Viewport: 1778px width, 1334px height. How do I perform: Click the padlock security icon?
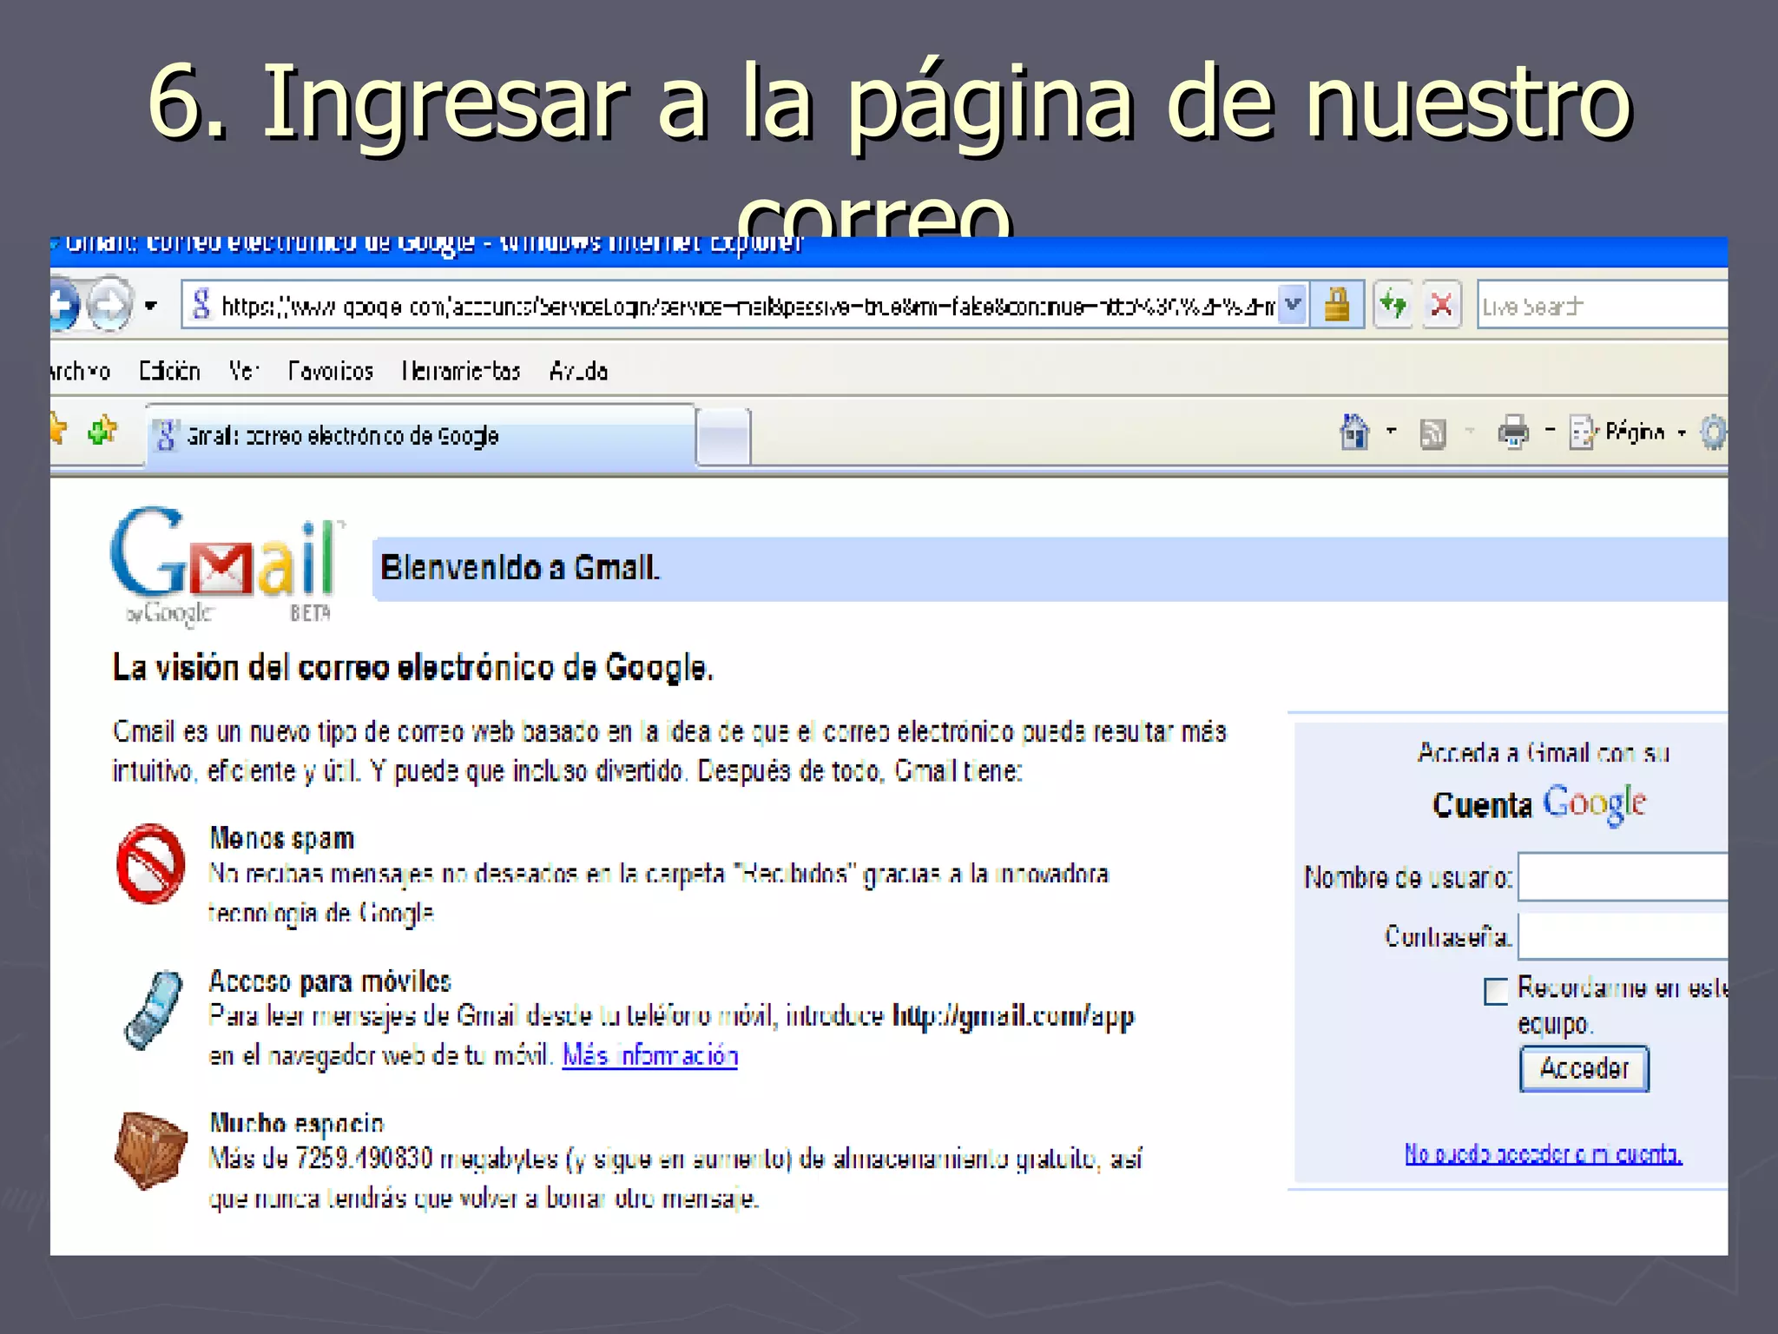(1337, 305)
